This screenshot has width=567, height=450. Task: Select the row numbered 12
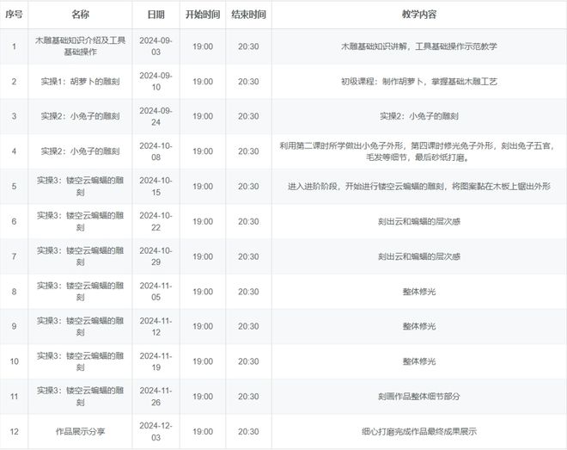14,431
